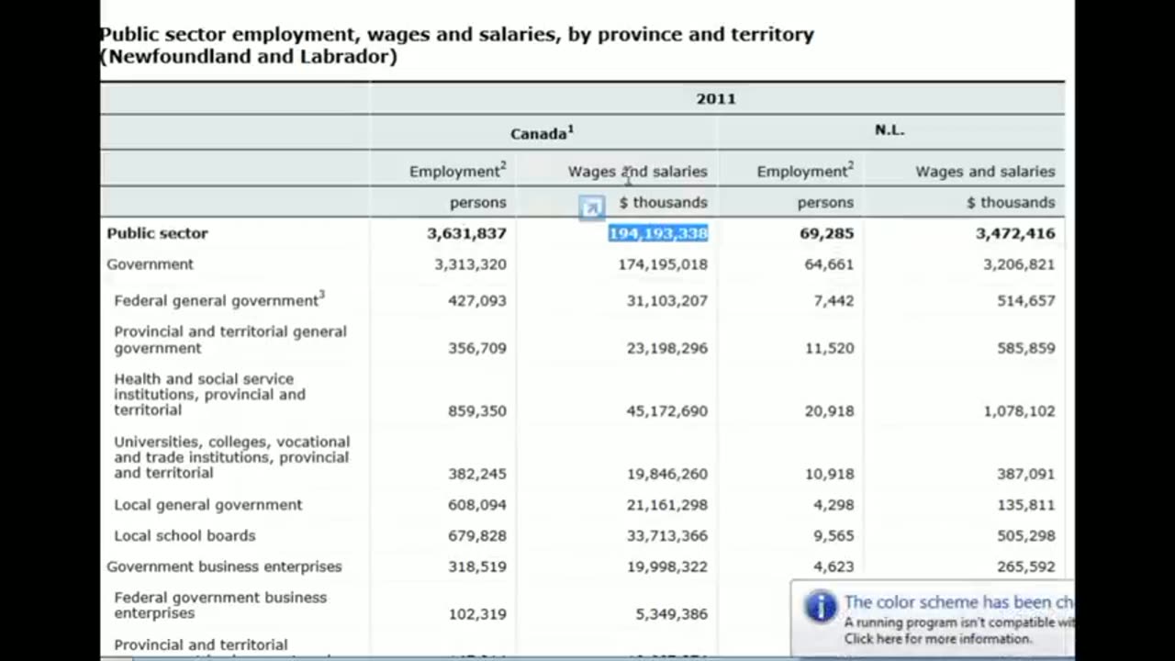The height and width of the screenshot is (661, 1175).
Task: Click the Wages and salaries header under Canada
Action: tap(637, 172)
